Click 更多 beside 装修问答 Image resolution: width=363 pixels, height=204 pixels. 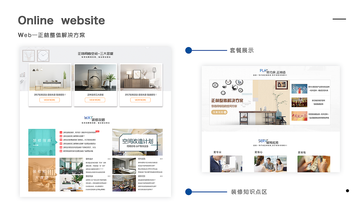161,176
